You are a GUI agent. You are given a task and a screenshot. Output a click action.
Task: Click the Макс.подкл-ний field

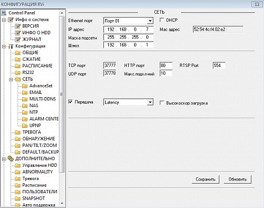pos(166,73)
